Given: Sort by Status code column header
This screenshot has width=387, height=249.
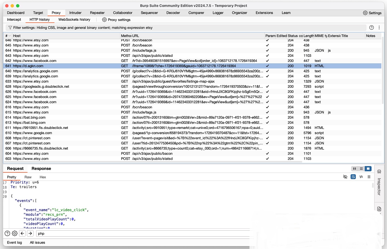Looking at the screenshot, I should tap(295, 36).
